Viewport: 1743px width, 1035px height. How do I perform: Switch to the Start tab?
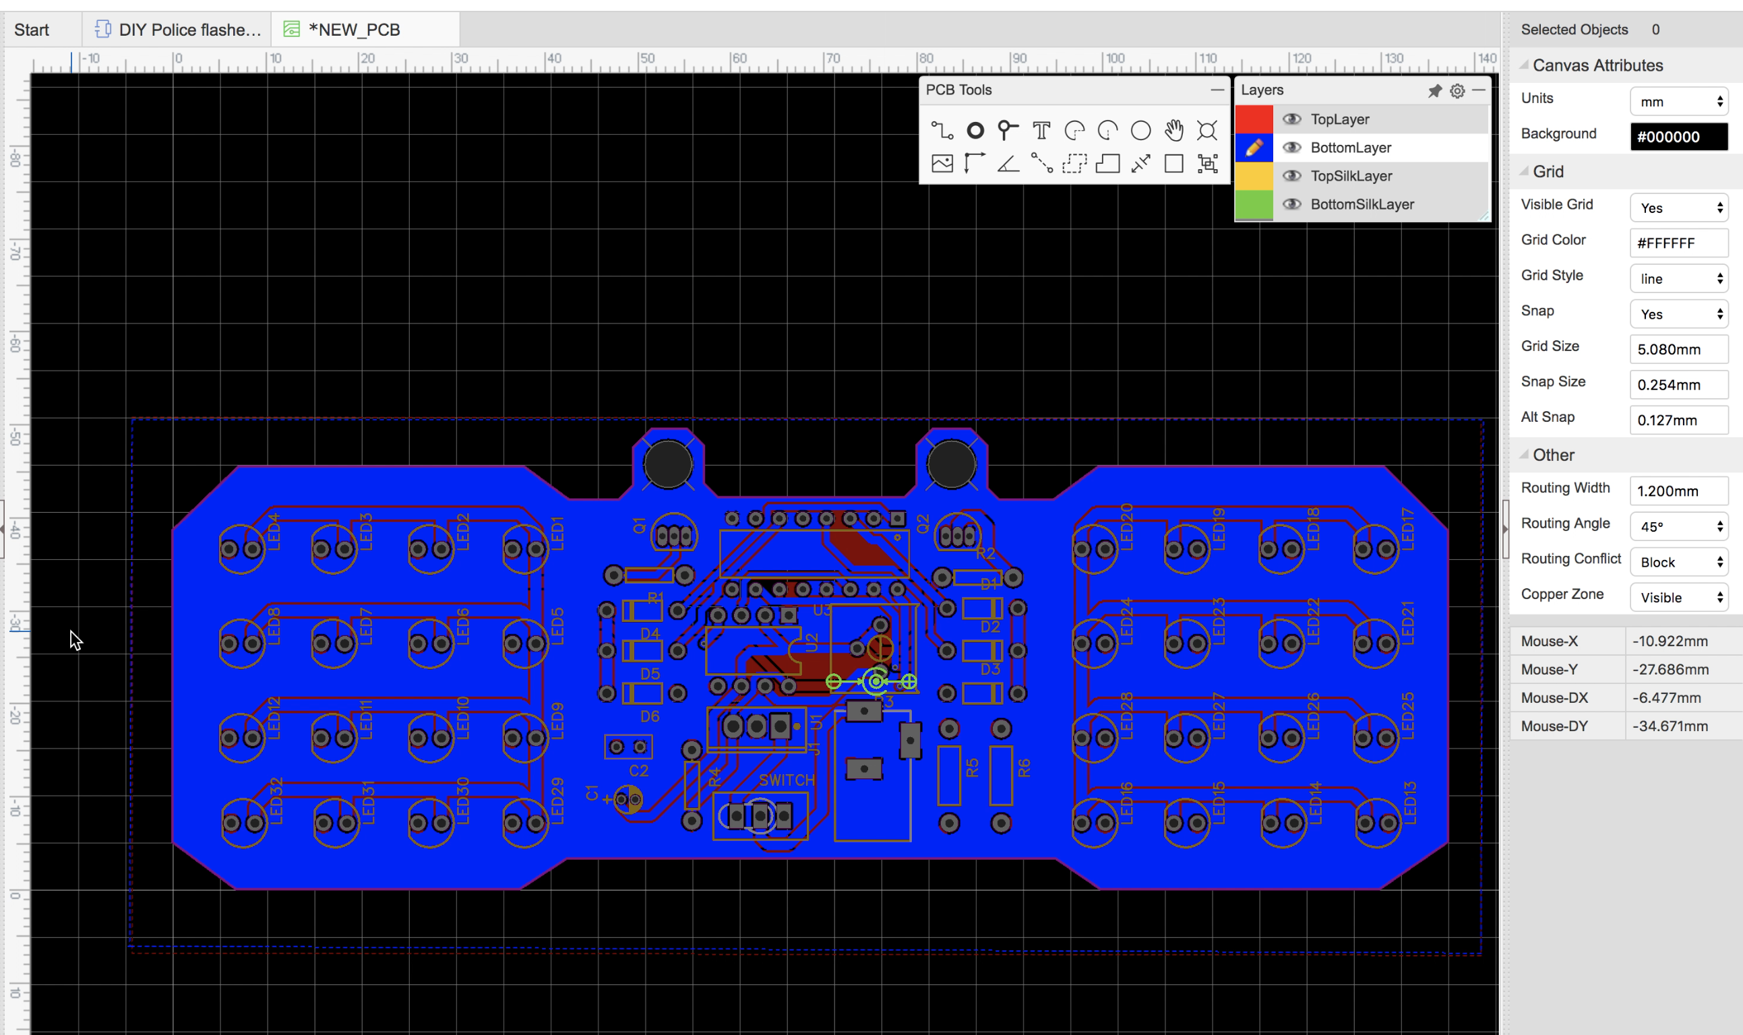click(x=34, y=30)
